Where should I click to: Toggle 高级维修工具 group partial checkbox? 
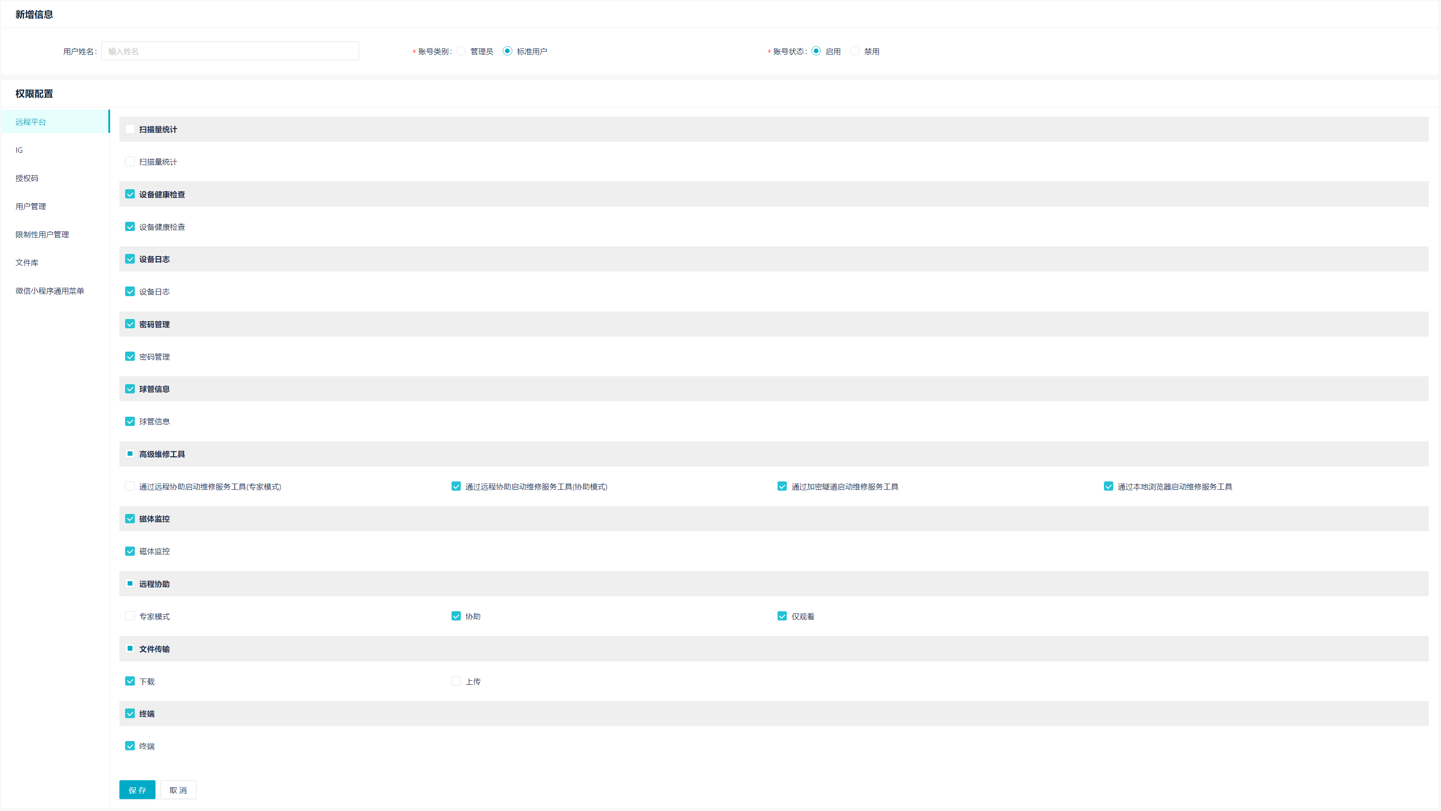coord(130,454)
